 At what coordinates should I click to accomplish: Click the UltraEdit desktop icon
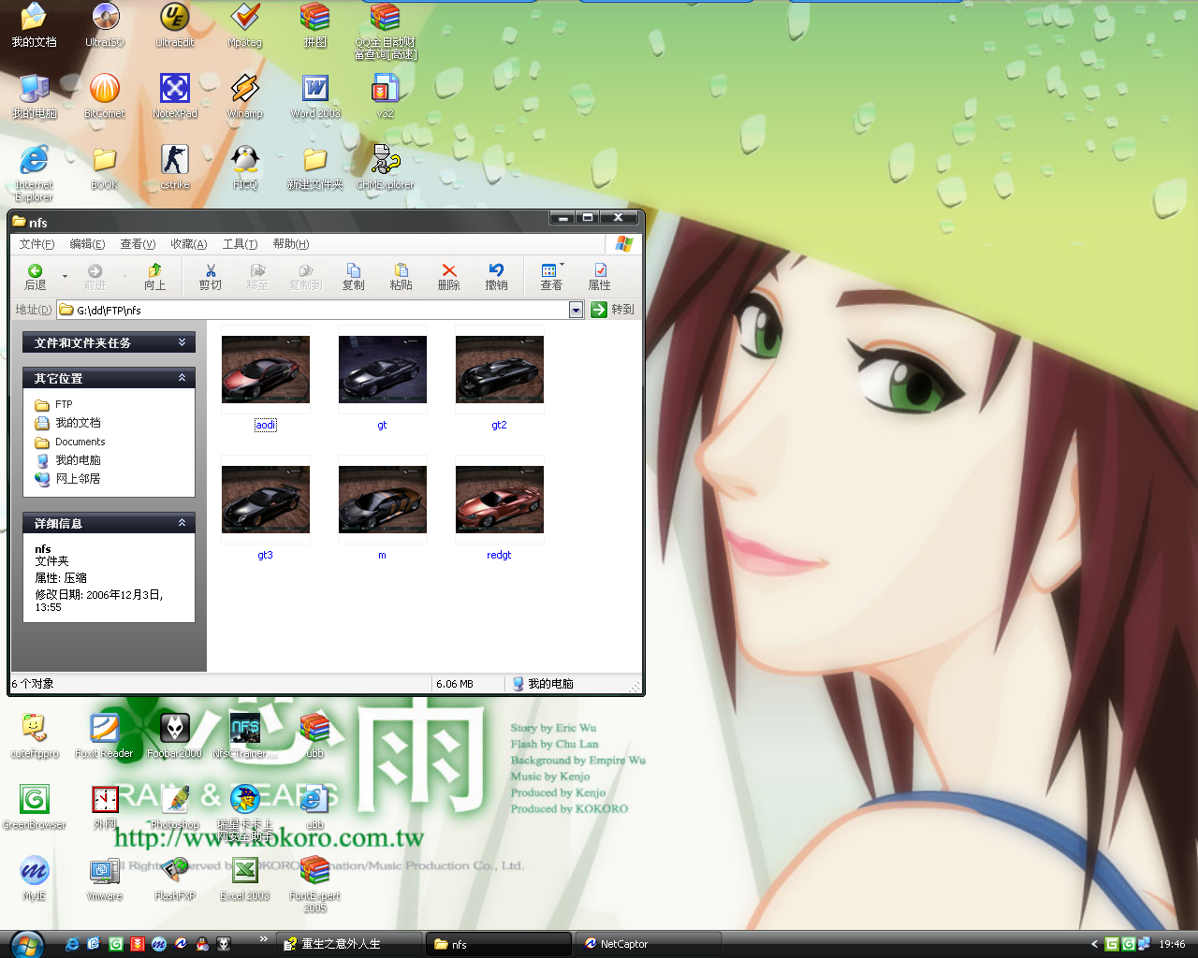(x=175, y=25)
